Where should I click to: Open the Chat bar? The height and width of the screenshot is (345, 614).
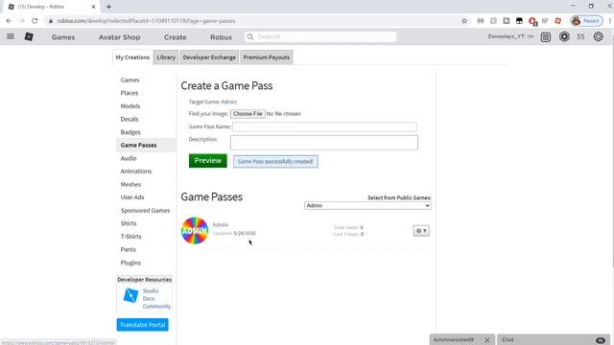click(554, 340)
